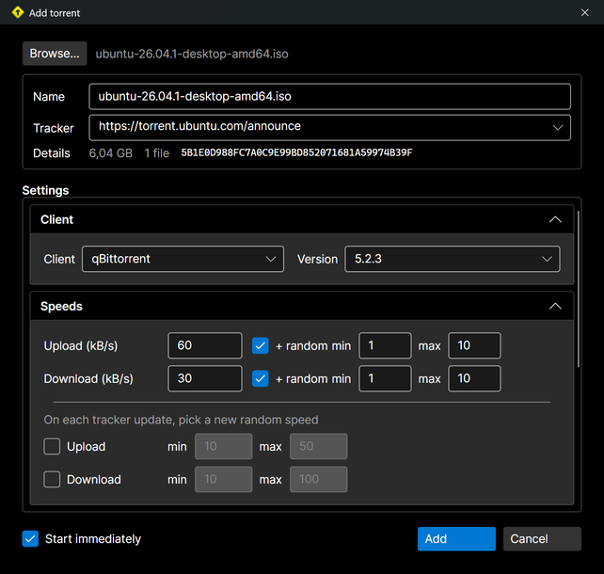Screen dimensions: 604x574
Task: Open the Client dropdown showing qBittorrent
Action: coord(183,259)
